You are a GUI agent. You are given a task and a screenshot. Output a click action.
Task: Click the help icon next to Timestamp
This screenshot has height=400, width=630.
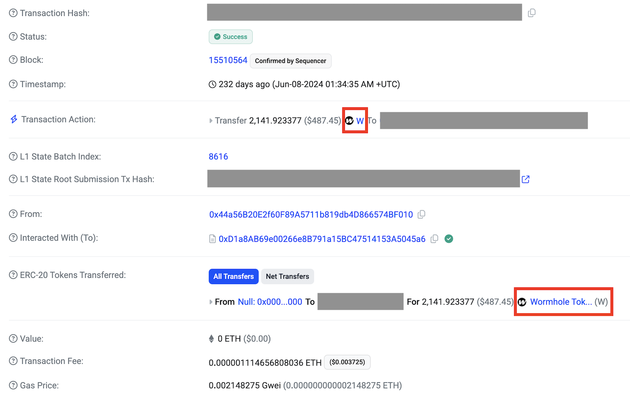13,84
